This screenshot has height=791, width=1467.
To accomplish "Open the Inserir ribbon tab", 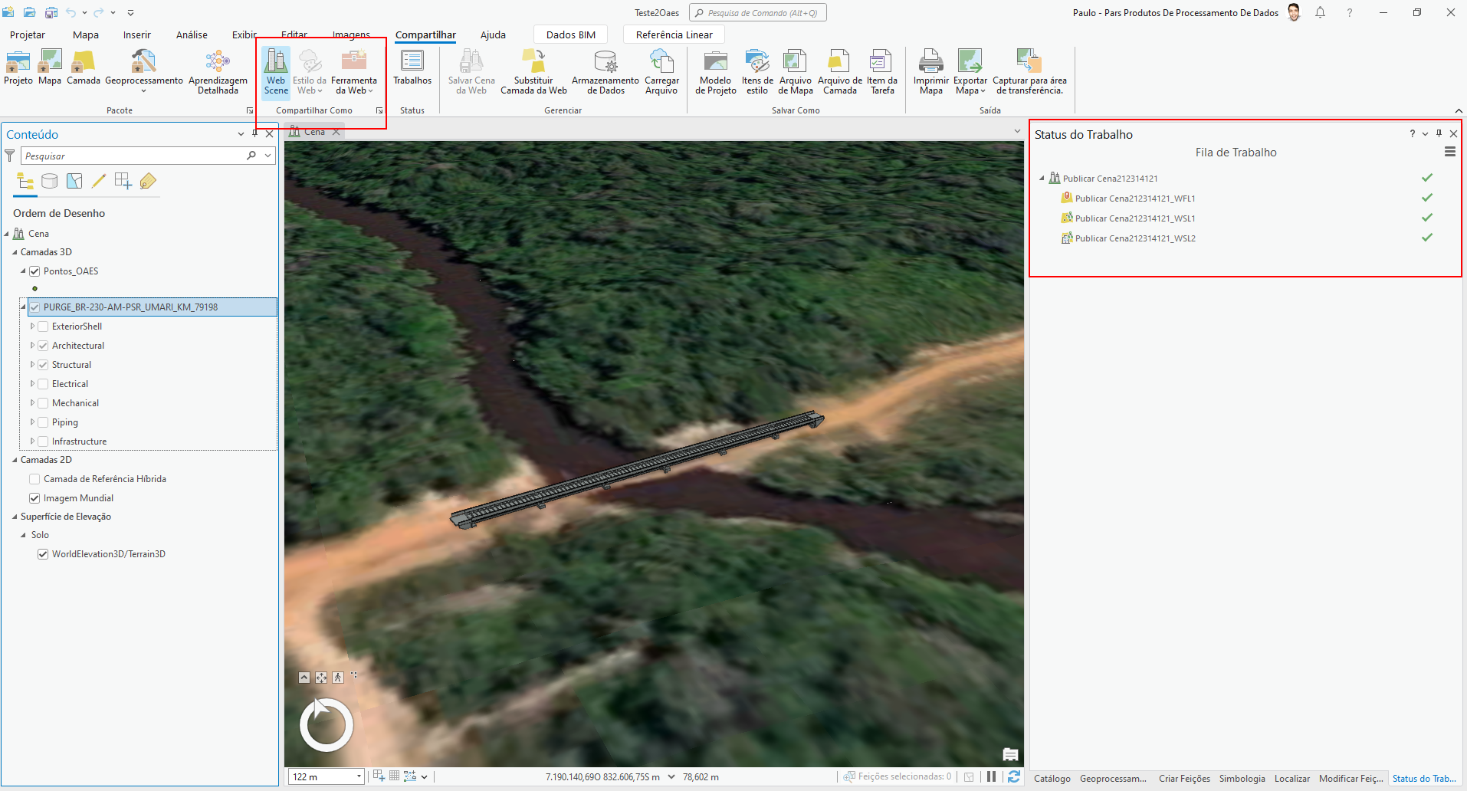I will 137,34.
